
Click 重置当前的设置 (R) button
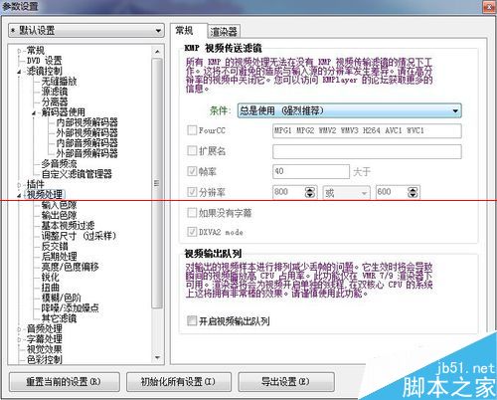click(65, 382)
